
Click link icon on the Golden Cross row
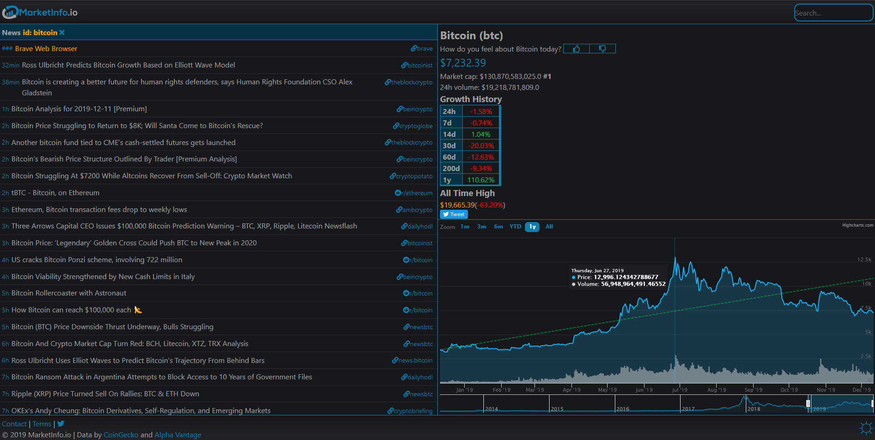[404, 243]
